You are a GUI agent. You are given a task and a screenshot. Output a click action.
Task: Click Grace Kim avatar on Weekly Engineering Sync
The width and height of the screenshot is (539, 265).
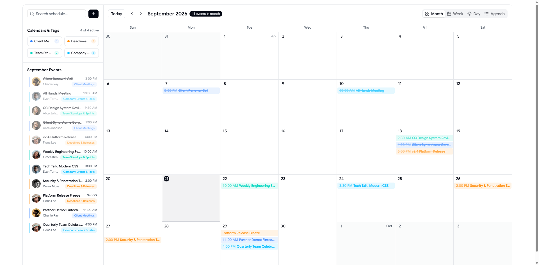36,155
